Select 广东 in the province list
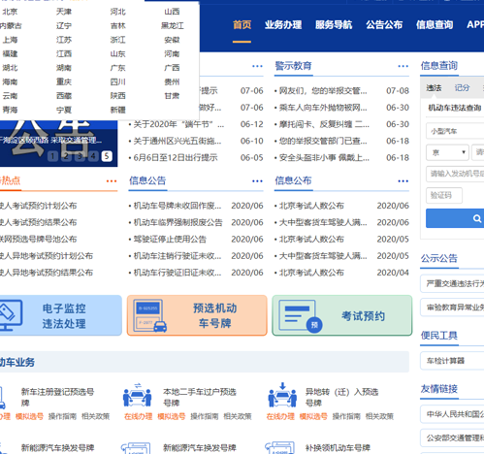Viewport: 484px width, 454px height. [x=117, y=68]
